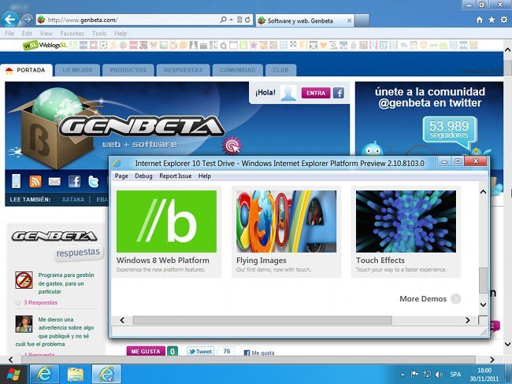Click the pink ENTRA button
Viewport: 512px width, 384px height.
tap(315, 93)
